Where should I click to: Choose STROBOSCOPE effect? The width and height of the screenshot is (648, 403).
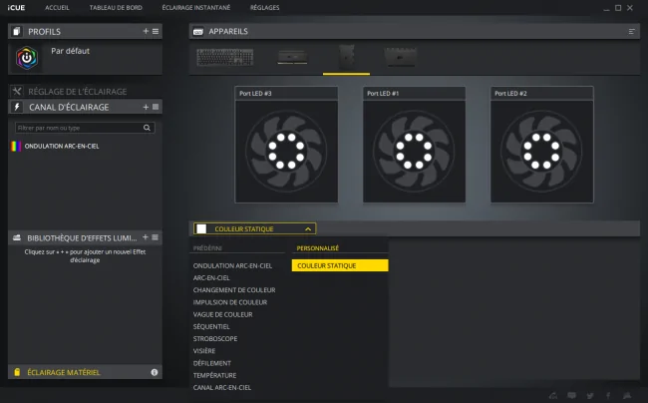215,338
